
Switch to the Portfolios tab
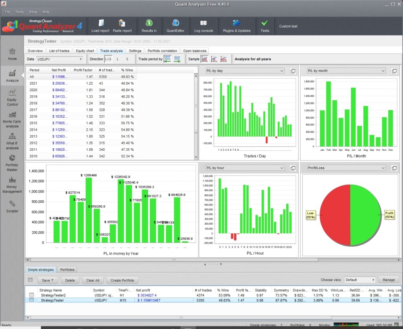(x=67, y=270)
